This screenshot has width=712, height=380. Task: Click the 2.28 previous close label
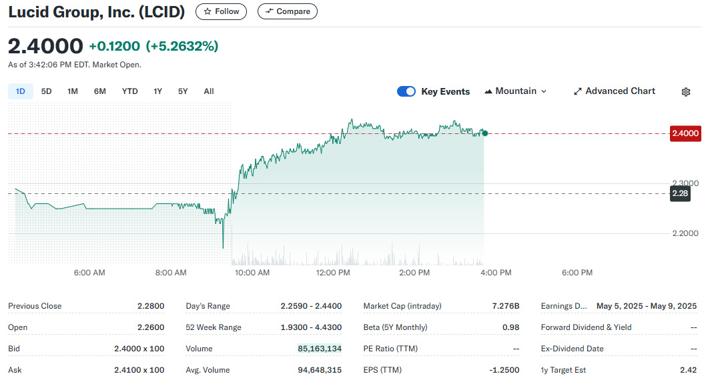pyautogui.click(x=680, y=193)
